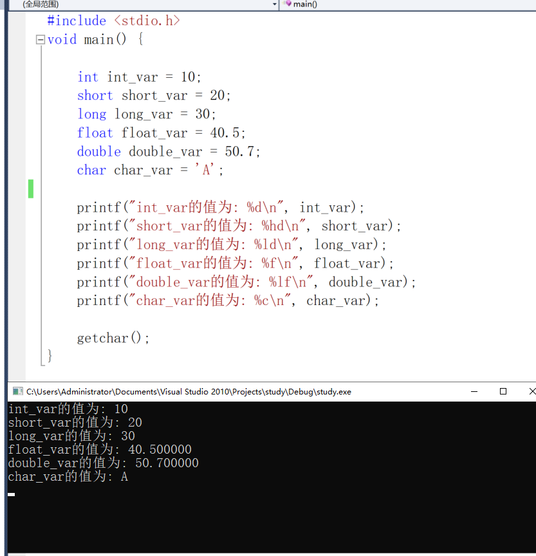This screenshot has height=556, width=536.
Task: Click the 'void main() {' declaration
Action: click(95, 39)
